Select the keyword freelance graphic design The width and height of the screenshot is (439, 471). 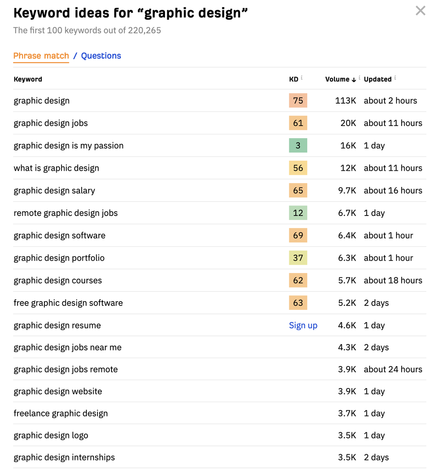[x=61, y=413]
